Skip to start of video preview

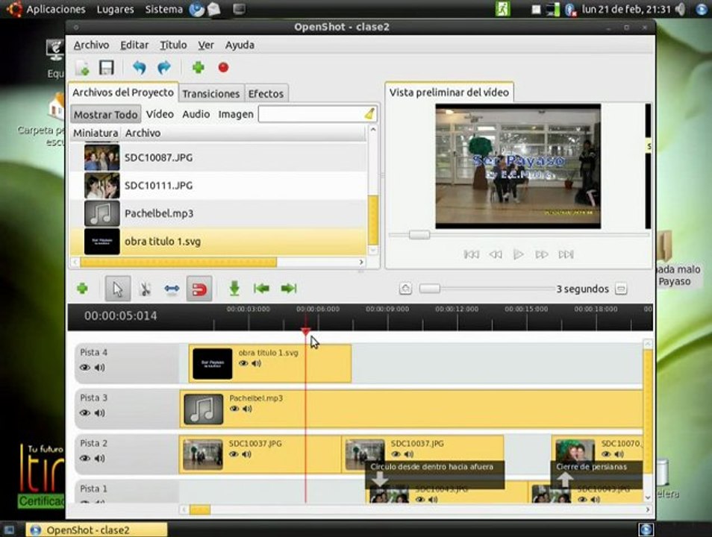471,254
